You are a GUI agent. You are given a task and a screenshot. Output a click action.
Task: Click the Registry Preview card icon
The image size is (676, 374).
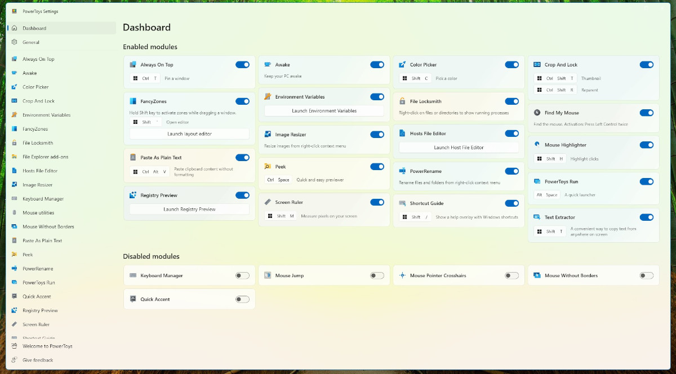[133, 195]
